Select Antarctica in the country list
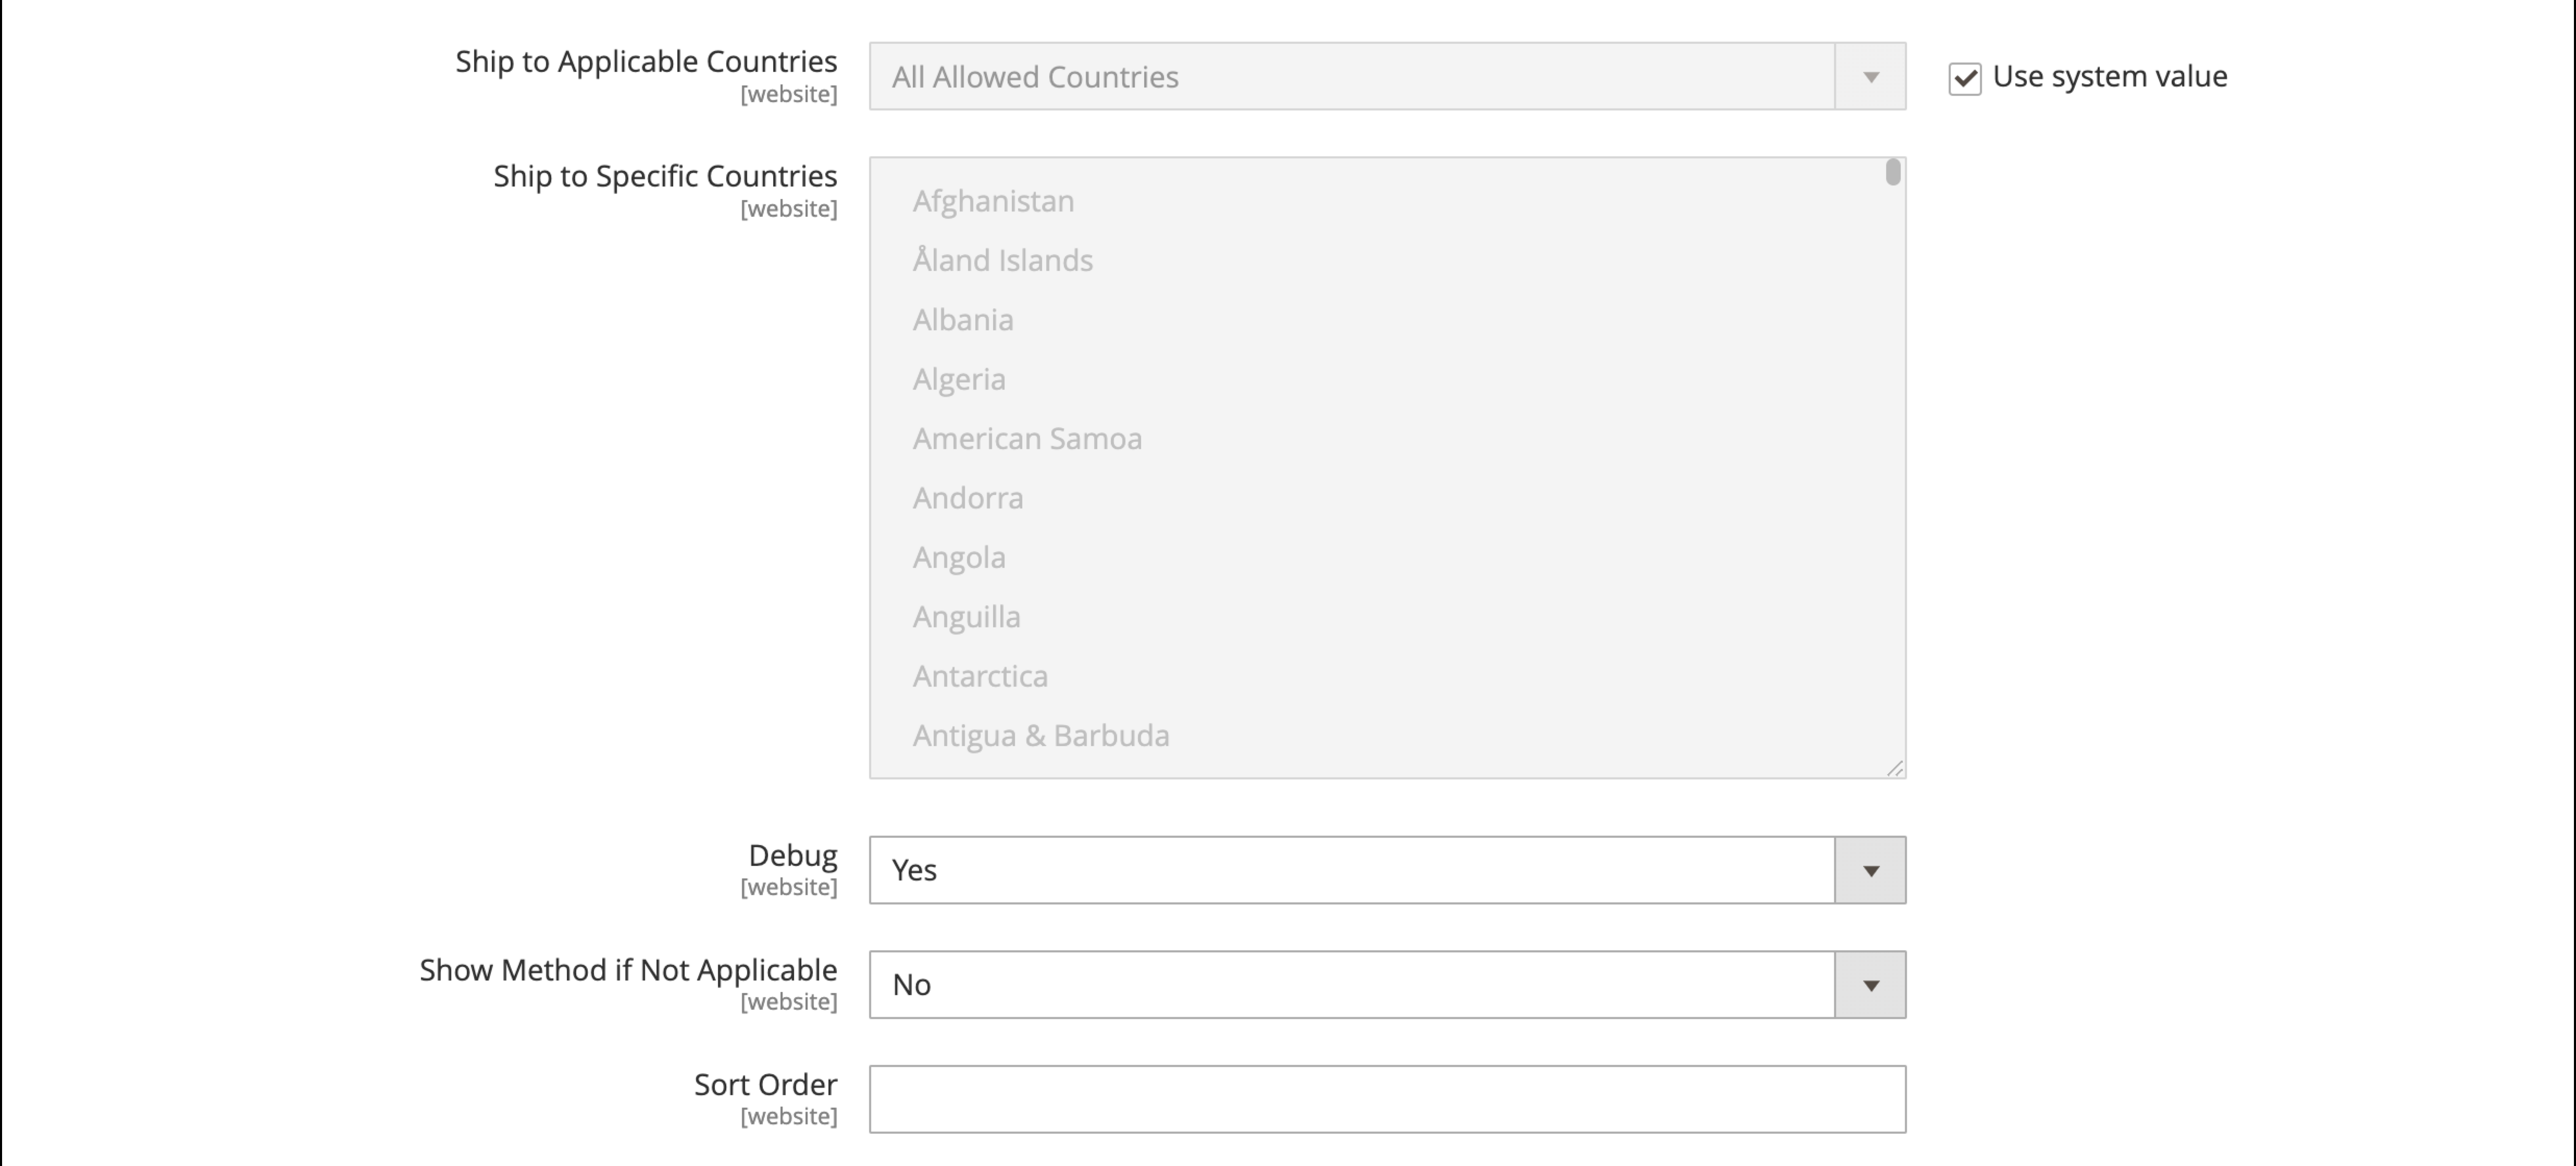The height and width of the screenshot is (1166, 2576). point(980,677)
